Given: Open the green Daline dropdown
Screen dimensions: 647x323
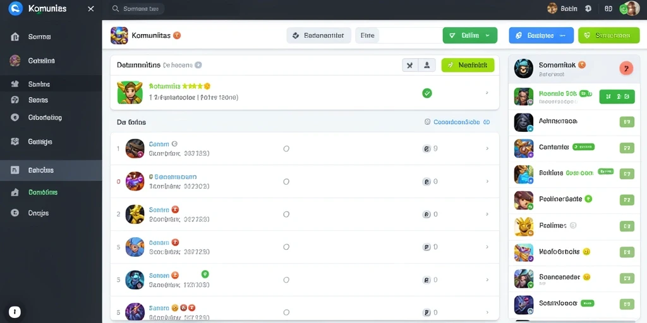Looking at the screenshot, I should pos(470,36).
